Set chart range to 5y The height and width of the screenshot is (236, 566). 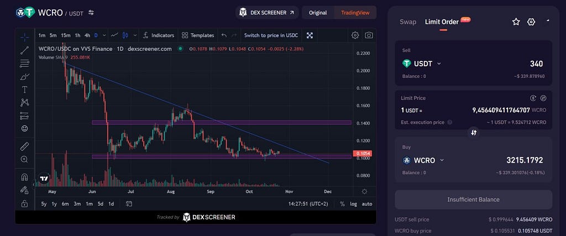44,204
